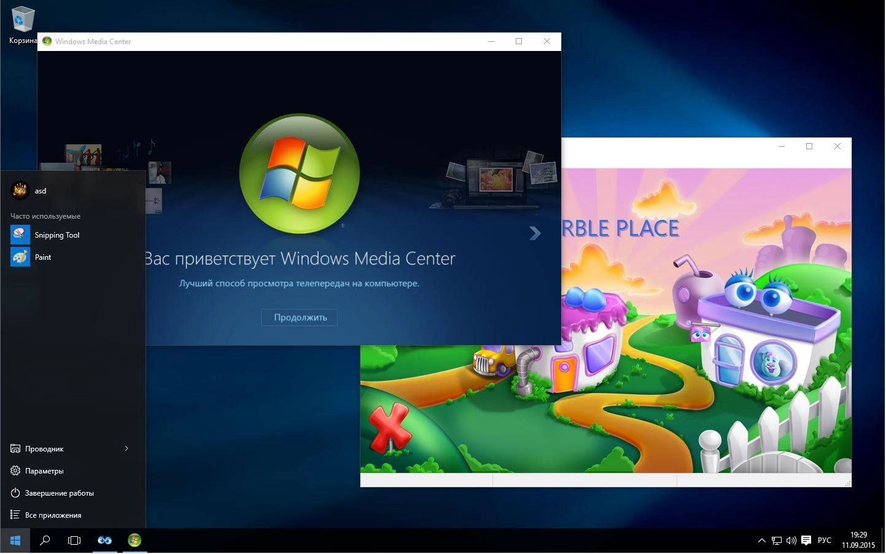Click the Часто используемые heading

(x=45, y=216)
